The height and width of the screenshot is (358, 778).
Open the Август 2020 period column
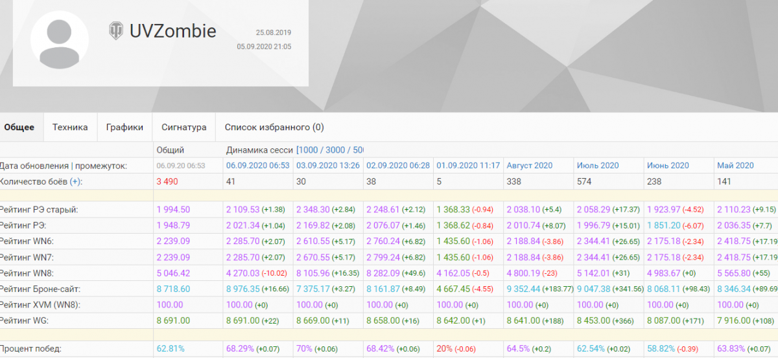click(x=530, y=166)
